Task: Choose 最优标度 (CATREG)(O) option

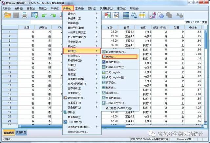Action: (120, 108)
